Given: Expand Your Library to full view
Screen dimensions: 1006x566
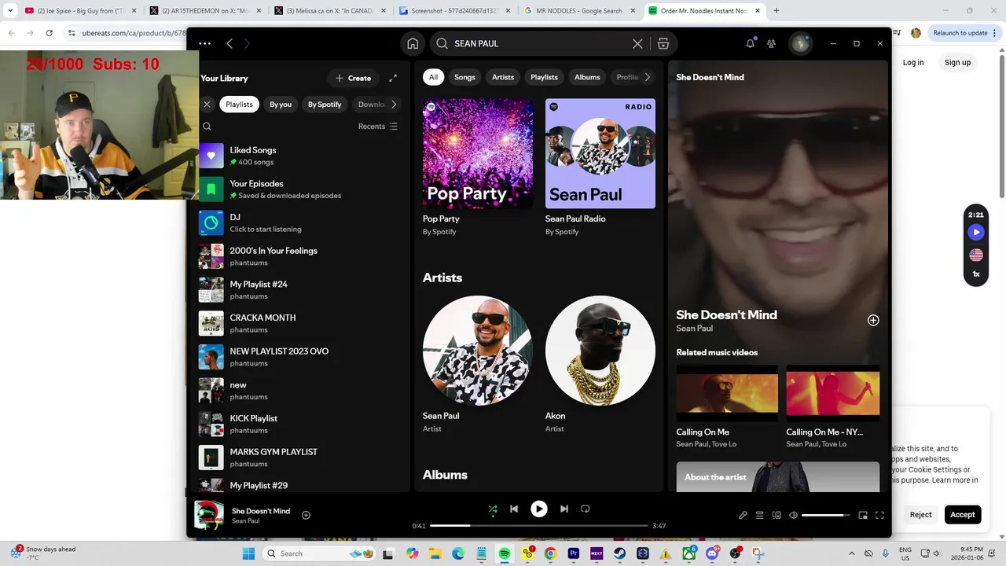Looking at the screenshot, I should (393, 78).
